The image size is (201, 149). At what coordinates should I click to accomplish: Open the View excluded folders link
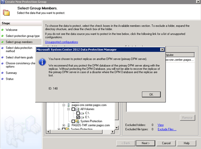coord(160,125)
